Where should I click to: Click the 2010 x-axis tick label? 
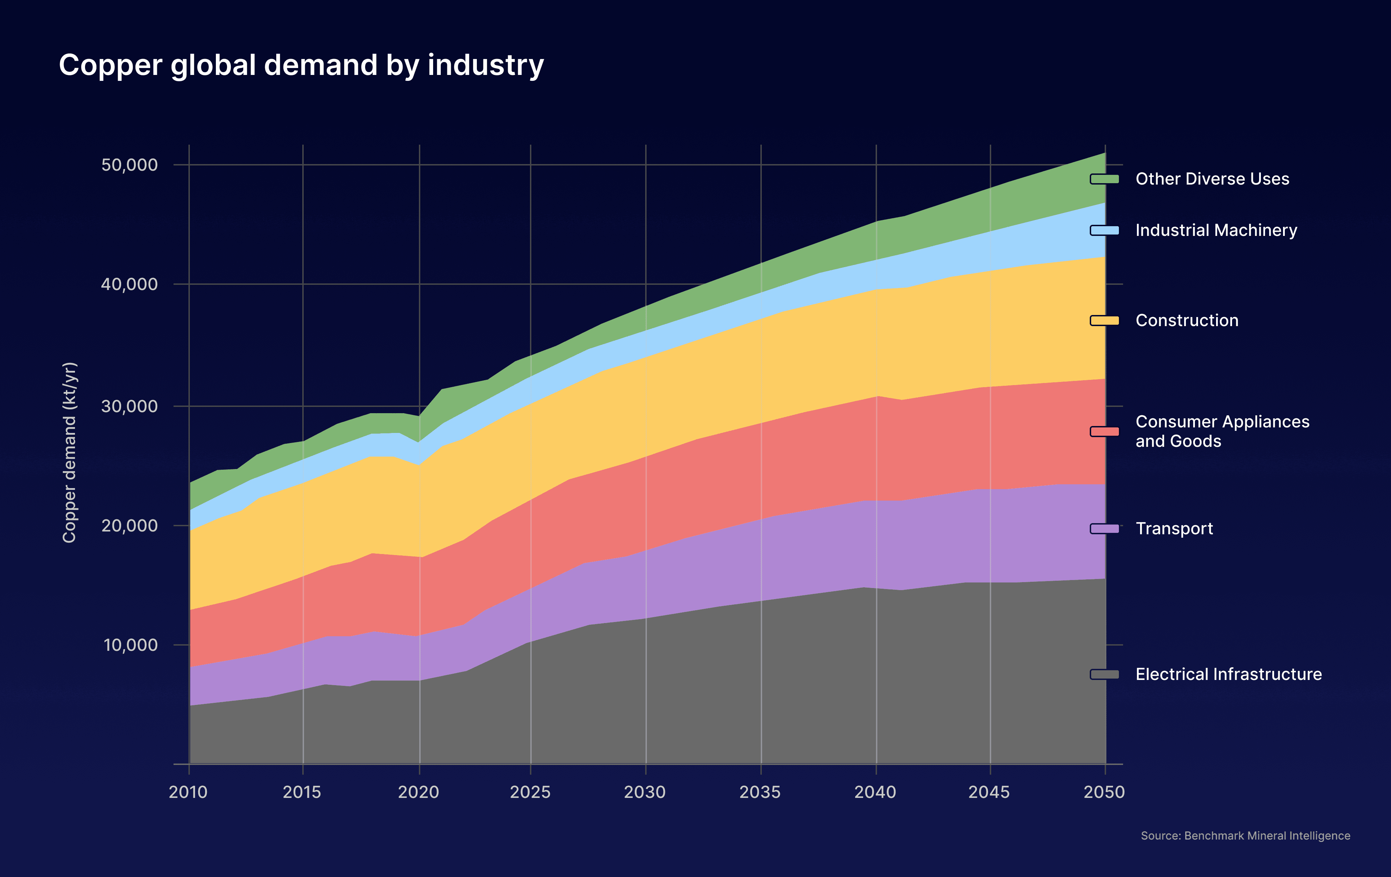pyautogui.click(x=188, y=792)
